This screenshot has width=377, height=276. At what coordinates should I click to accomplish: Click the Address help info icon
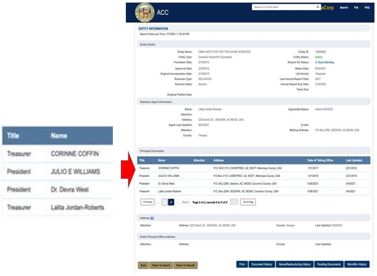[152, 218]
